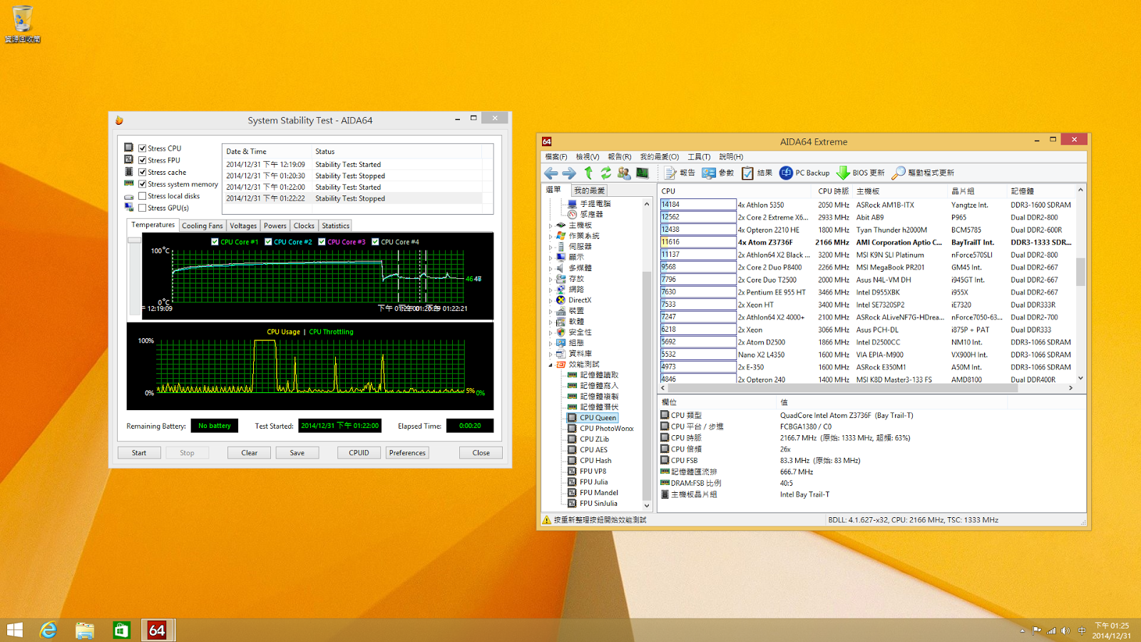
Task: Switch to Cooling Fans tab
Action: pyautogui.click(x=203, y=225)
